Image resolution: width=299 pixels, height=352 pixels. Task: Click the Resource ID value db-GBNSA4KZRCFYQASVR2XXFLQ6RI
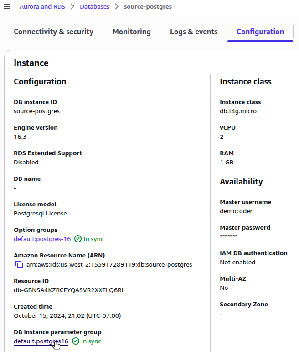point(68,290)
